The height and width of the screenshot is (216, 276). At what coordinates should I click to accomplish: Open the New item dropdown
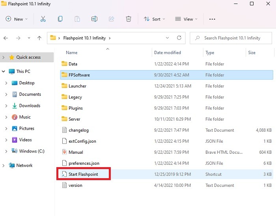point(17,19)
